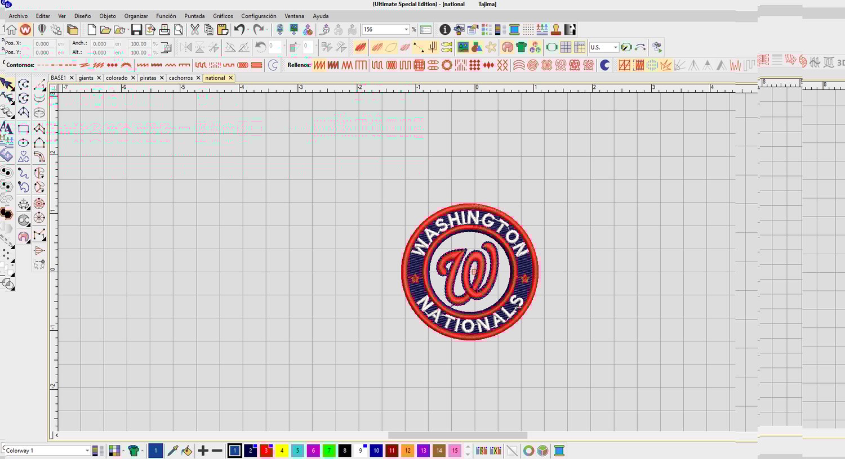
Task: Redo the last undone action
Action: pos(259,29)
